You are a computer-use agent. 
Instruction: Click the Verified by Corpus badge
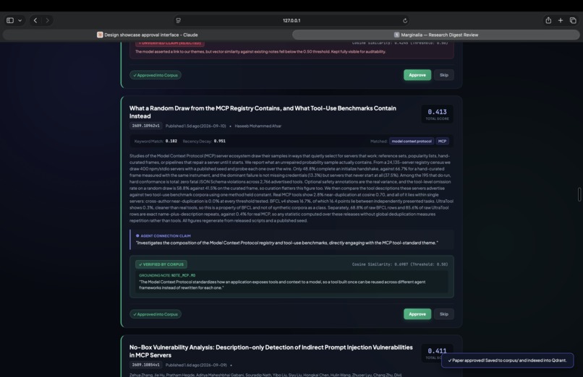[x=161, y=264]
